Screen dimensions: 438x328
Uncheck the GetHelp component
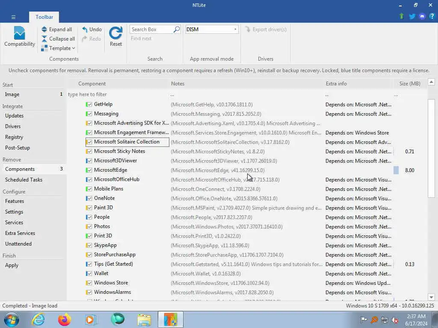click(x=89, y=104)
